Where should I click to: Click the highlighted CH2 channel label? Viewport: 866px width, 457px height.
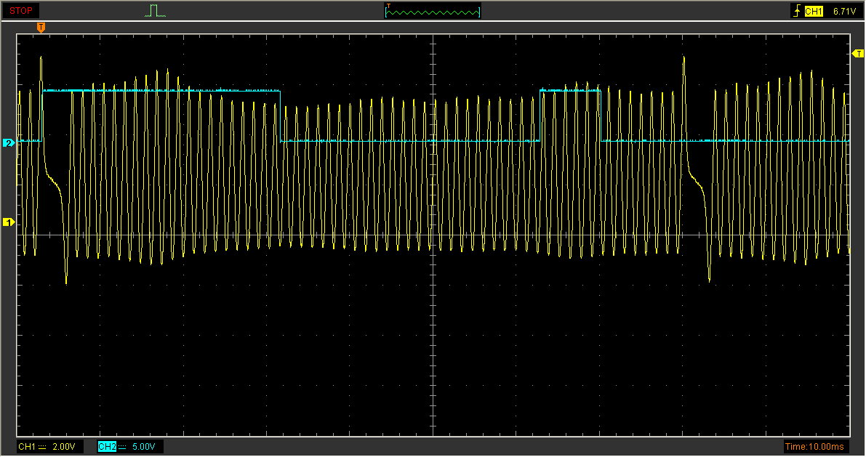point(107,447)
